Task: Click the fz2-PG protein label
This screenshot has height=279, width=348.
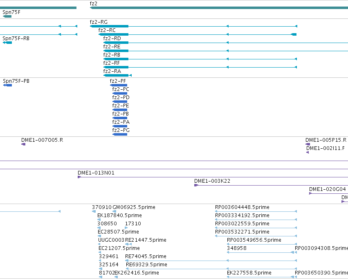Action: click(x=121, y=131)
